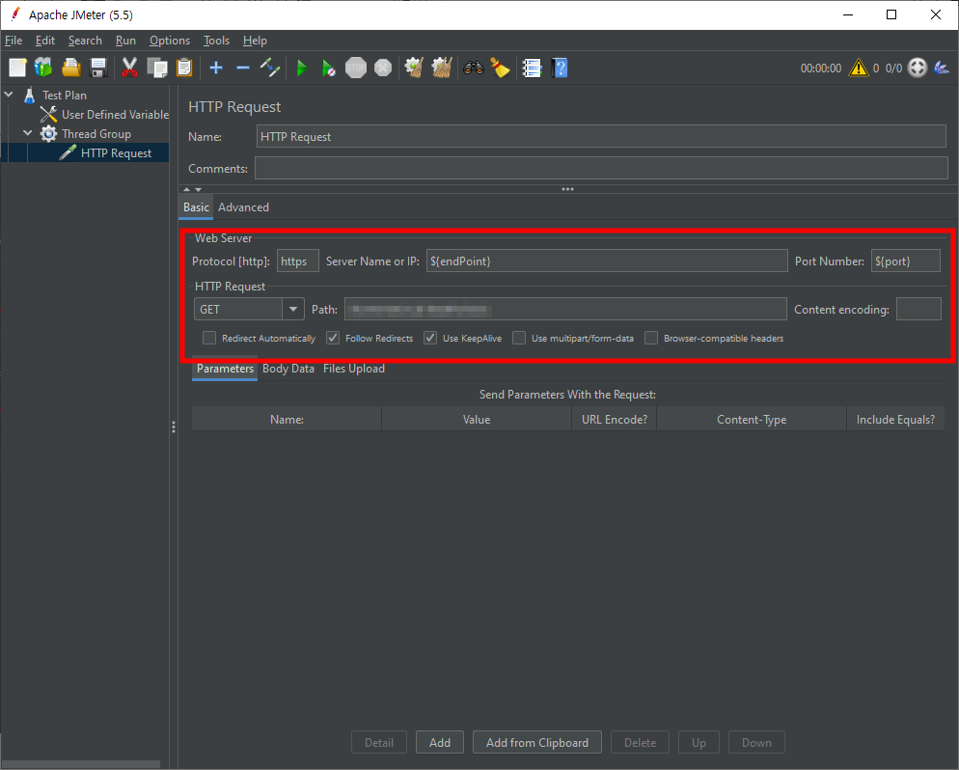Click the Up button
The image size is (959, 770).
pyautogui.click(x=699, y=742)
